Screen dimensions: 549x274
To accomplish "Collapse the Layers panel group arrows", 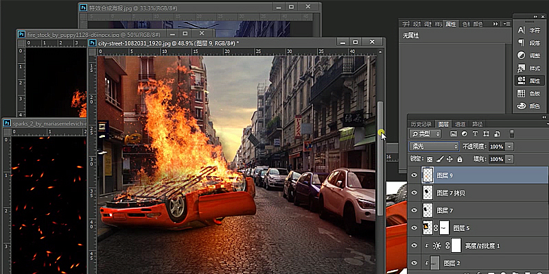I will point(544,117).
